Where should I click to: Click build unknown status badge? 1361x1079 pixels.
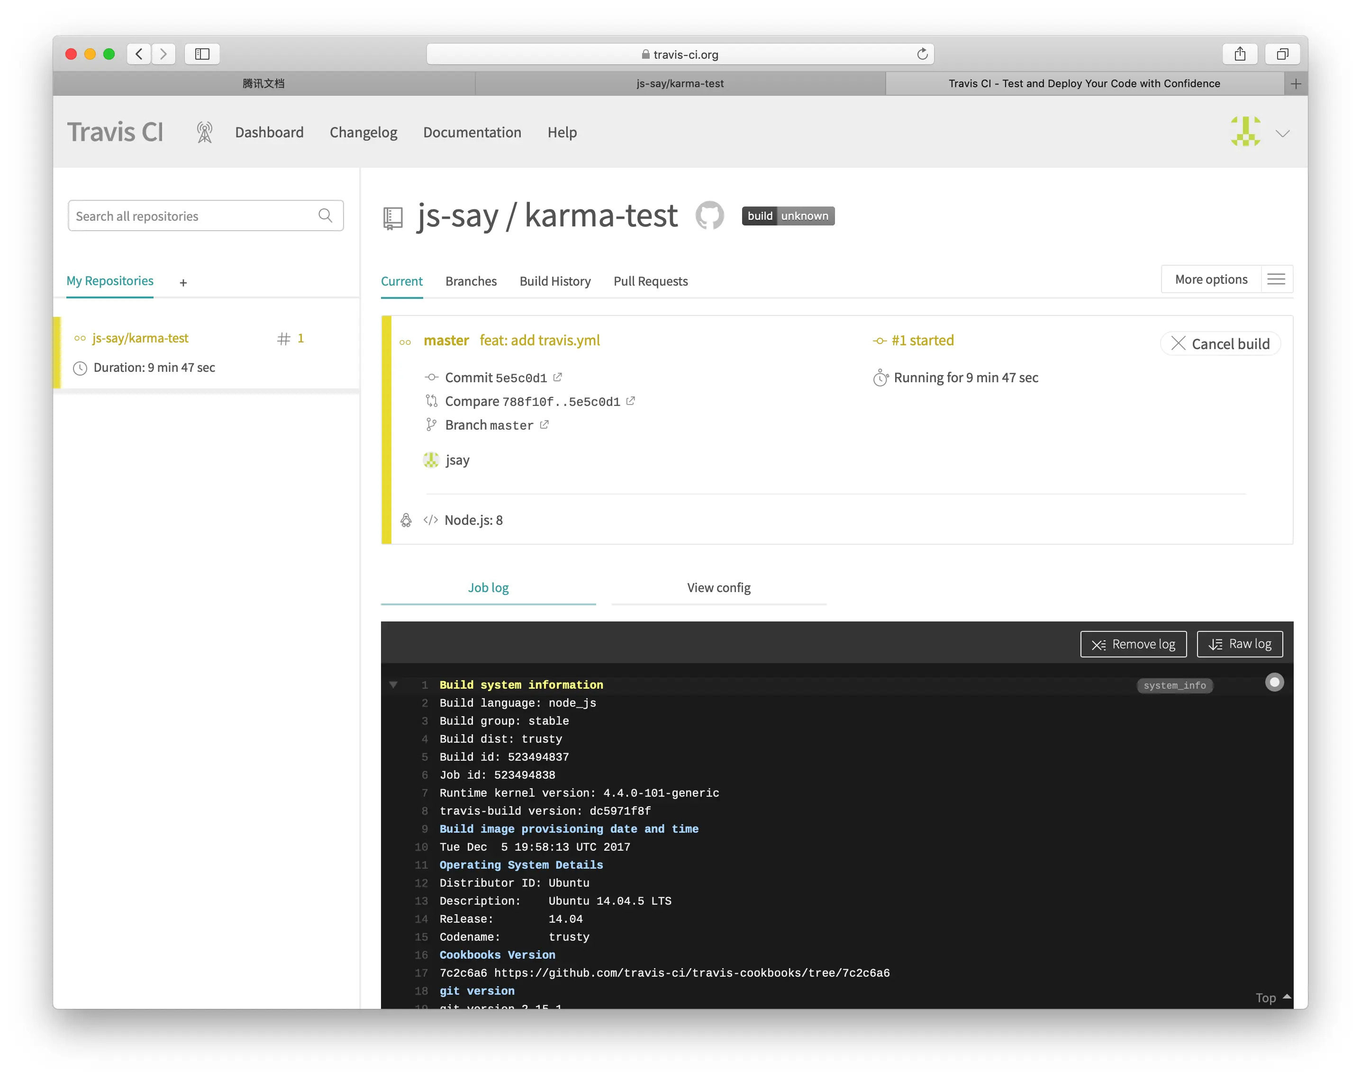[788, 216]
